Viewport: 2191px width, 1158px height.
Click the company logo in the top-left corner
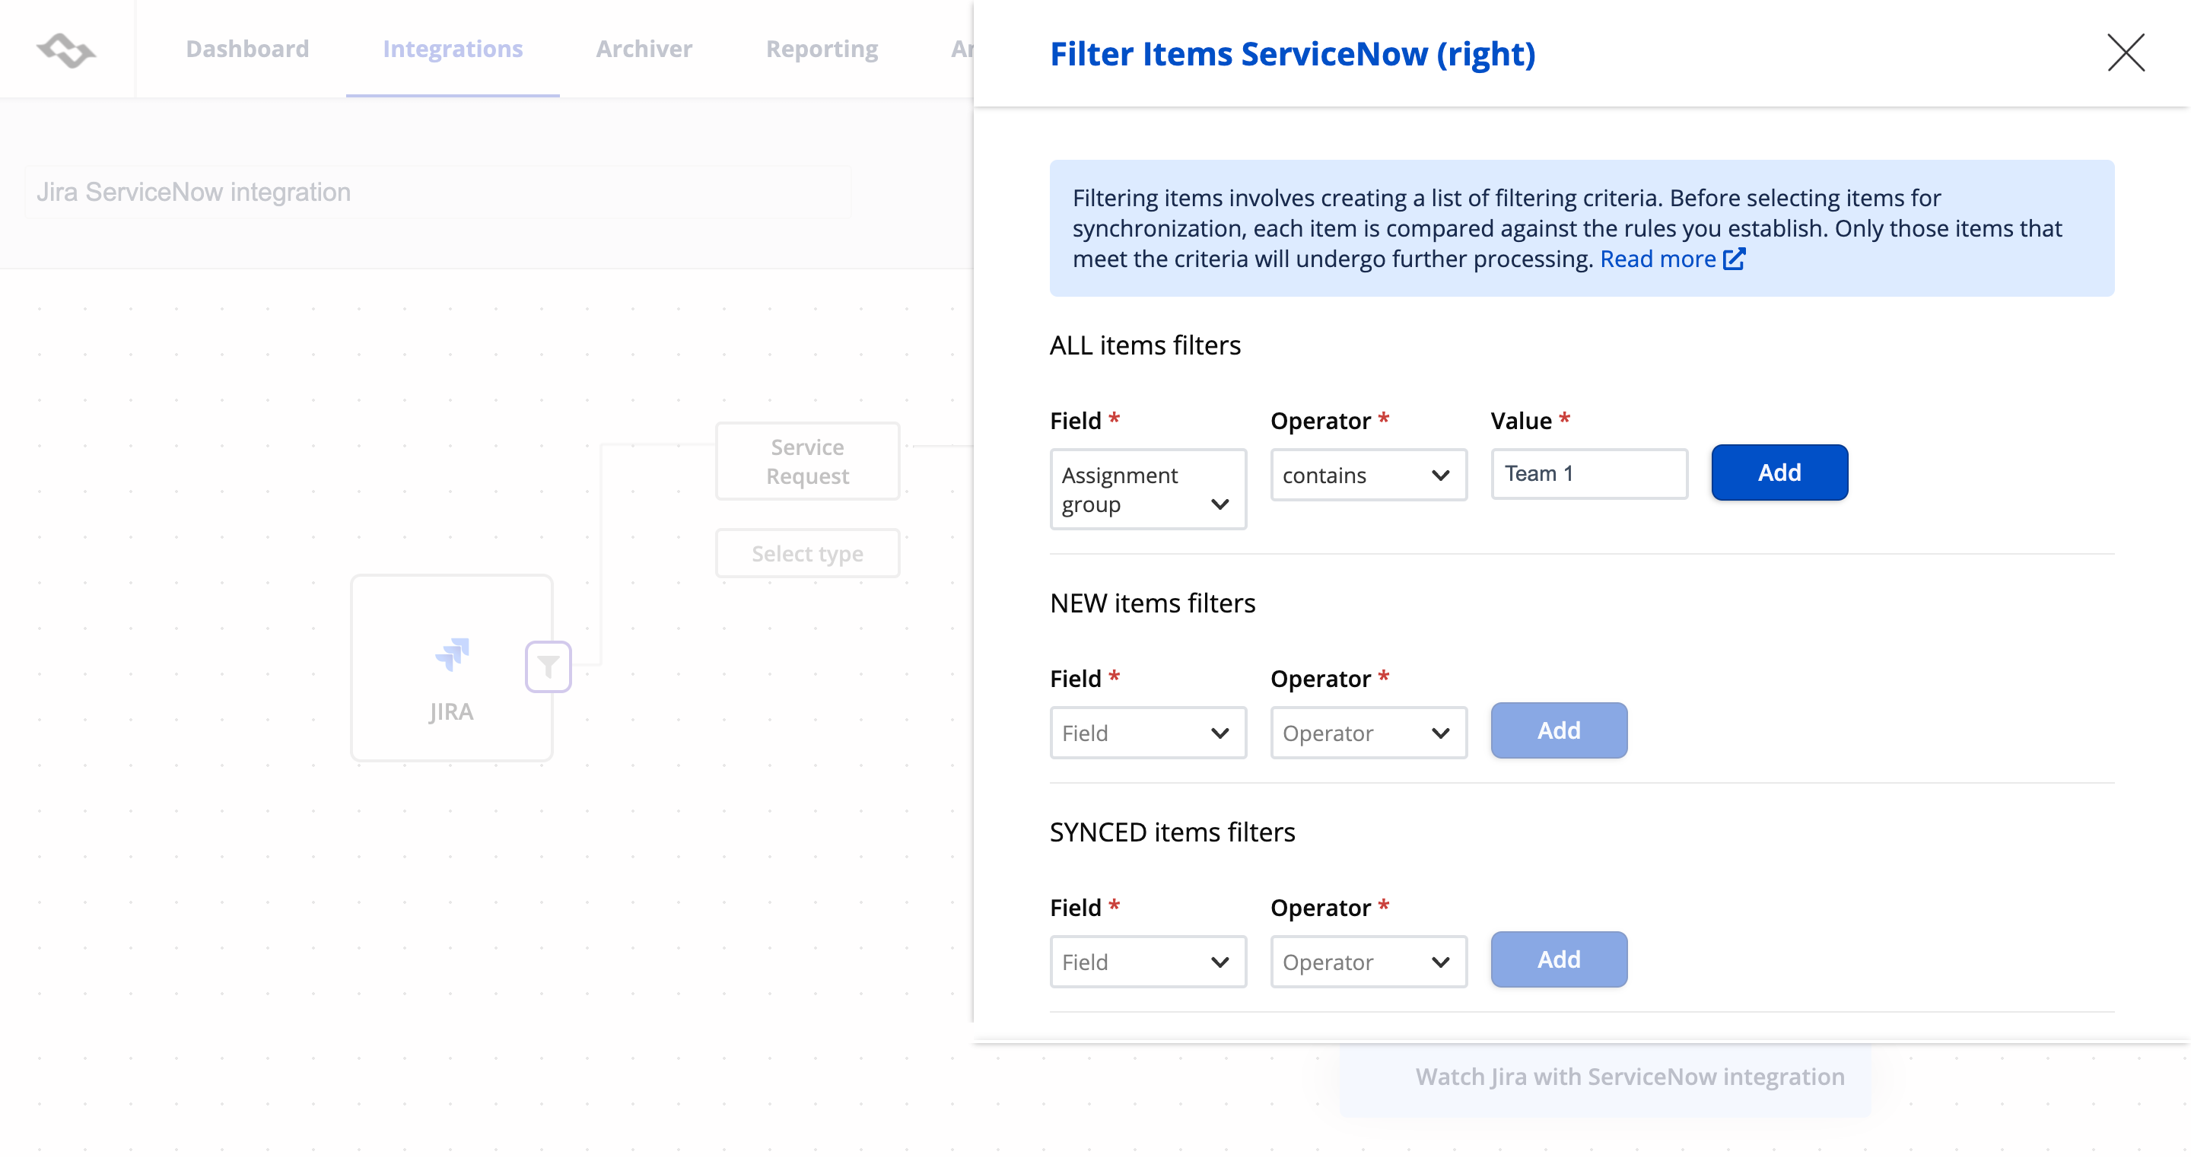pos(65,50)
